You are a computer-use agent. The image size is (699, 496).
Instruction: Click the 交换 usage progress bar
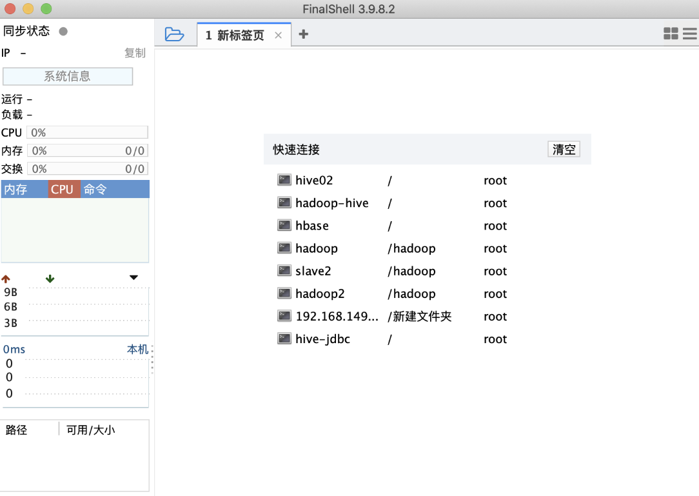tap(88, 168)
